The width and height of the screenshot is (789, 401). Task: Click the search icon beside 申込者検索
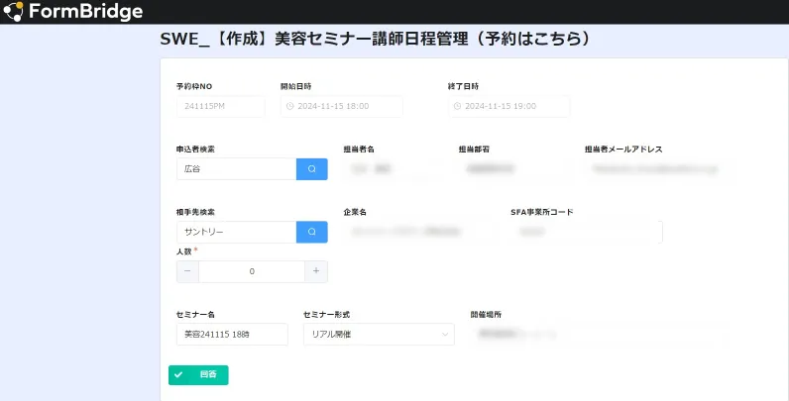[x=311, y=169]
